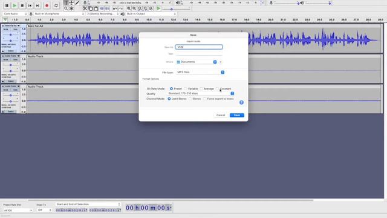Select Average bit rate mode
This screenshot has width=387, height=218.
(201, 89)
